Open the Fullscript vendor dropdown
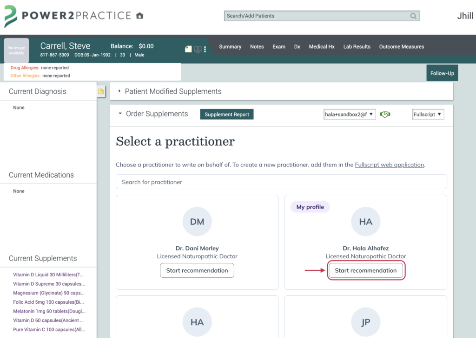 (x=428, y=114)
